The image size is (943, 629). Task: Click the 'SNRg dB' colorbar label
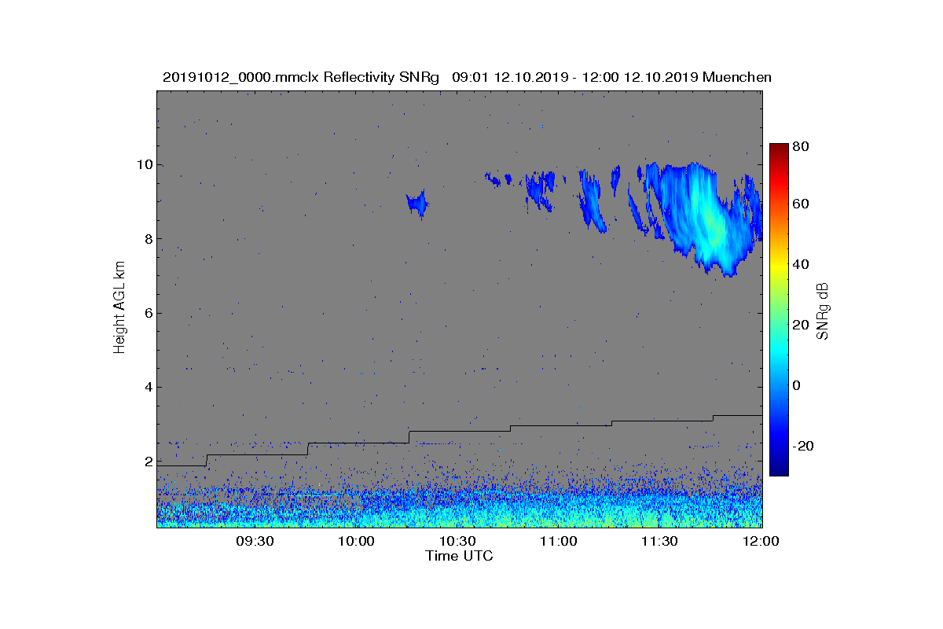(823, 311)
